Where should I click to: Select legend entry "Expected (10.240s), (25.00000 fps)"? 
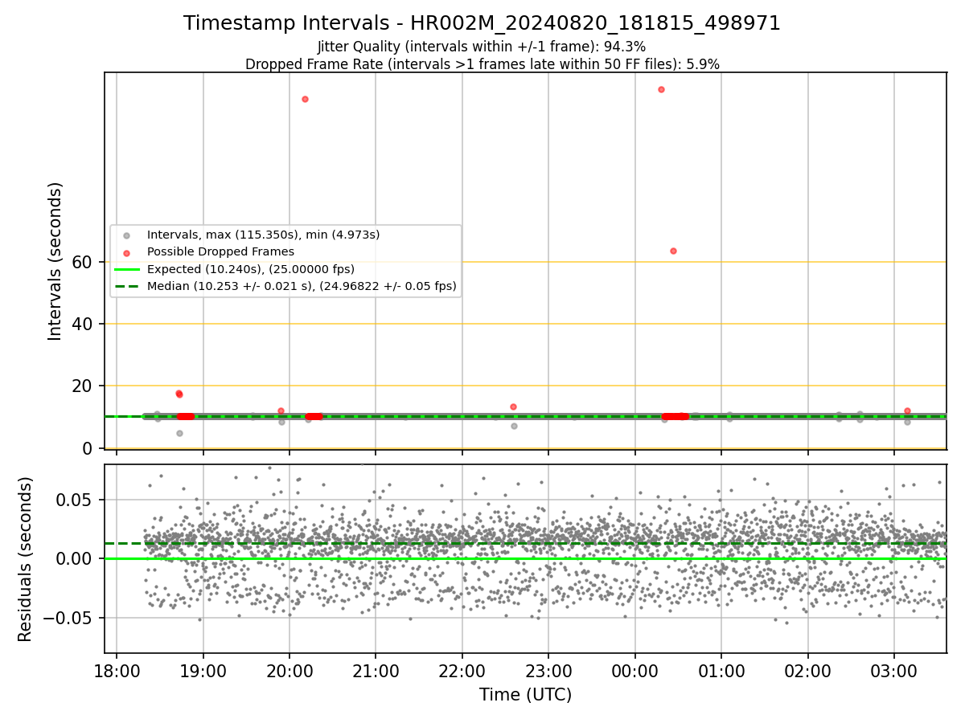pos(251,269)
